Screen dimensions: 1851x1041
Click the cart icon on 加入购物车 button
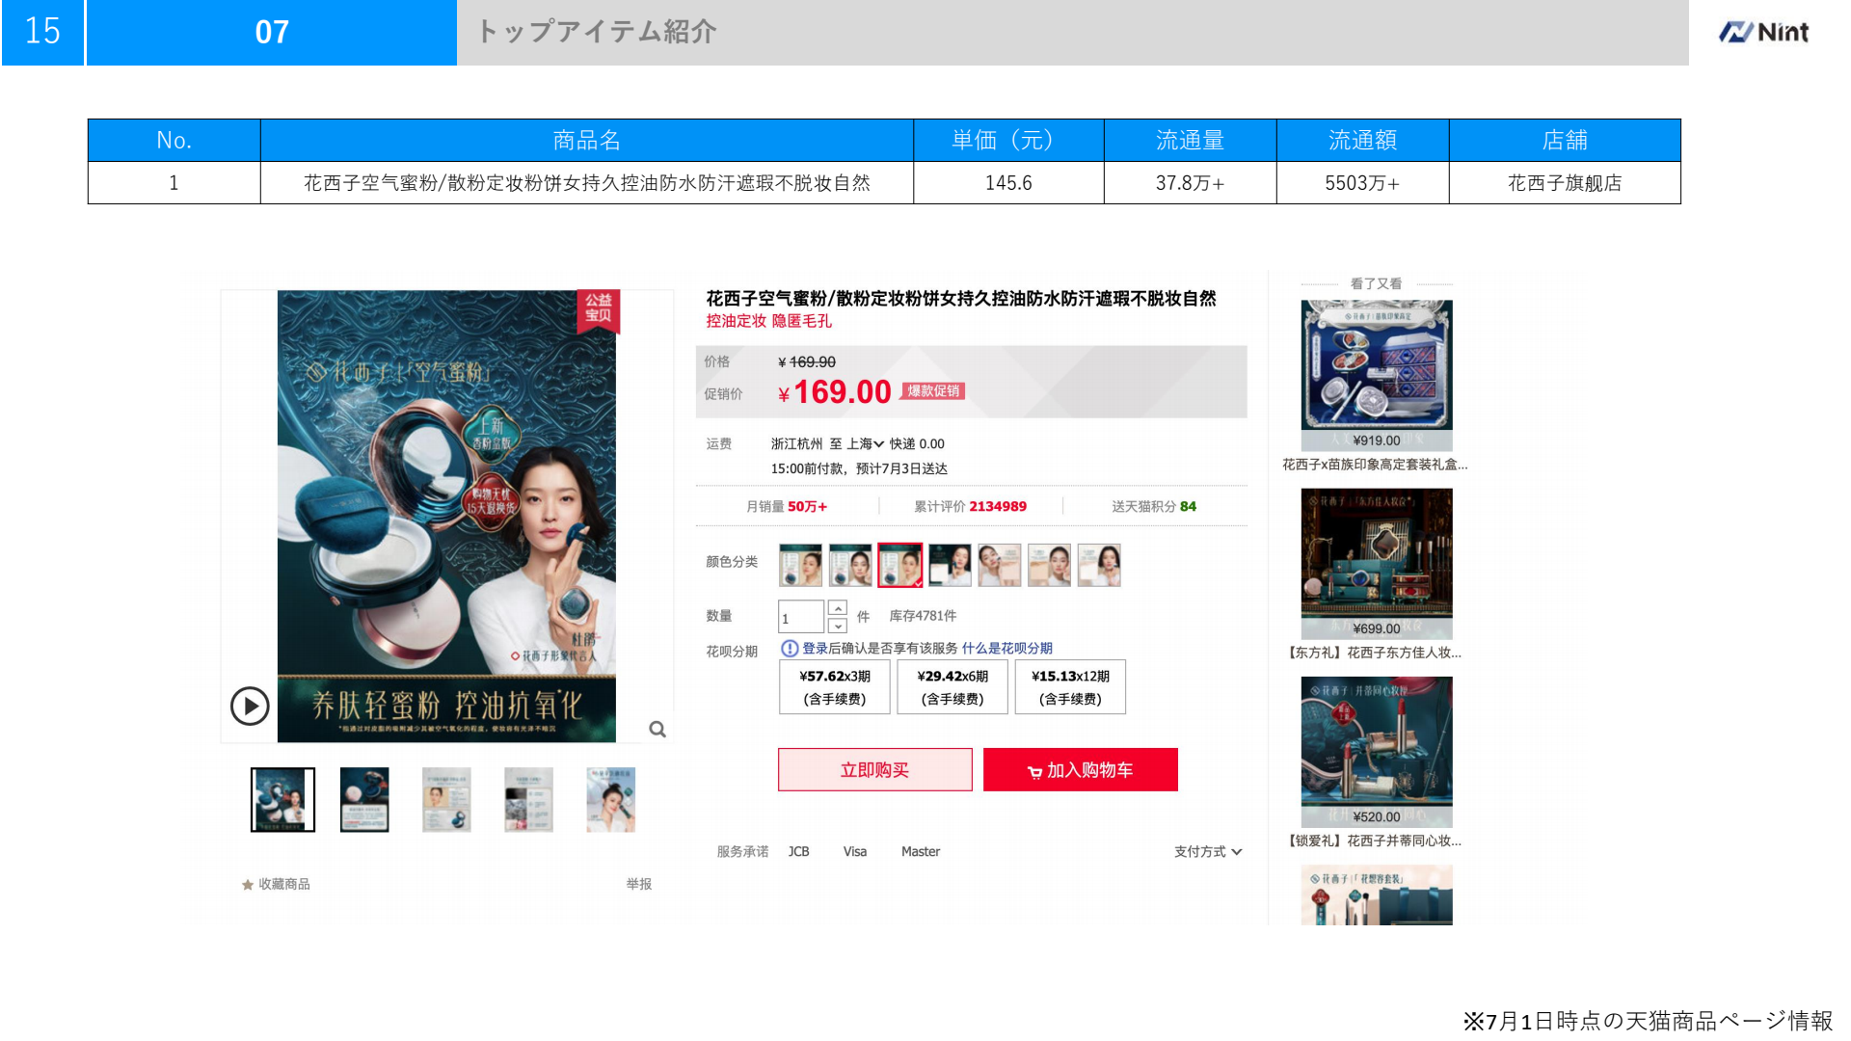pyautogui.click(x=1034, y=772)
